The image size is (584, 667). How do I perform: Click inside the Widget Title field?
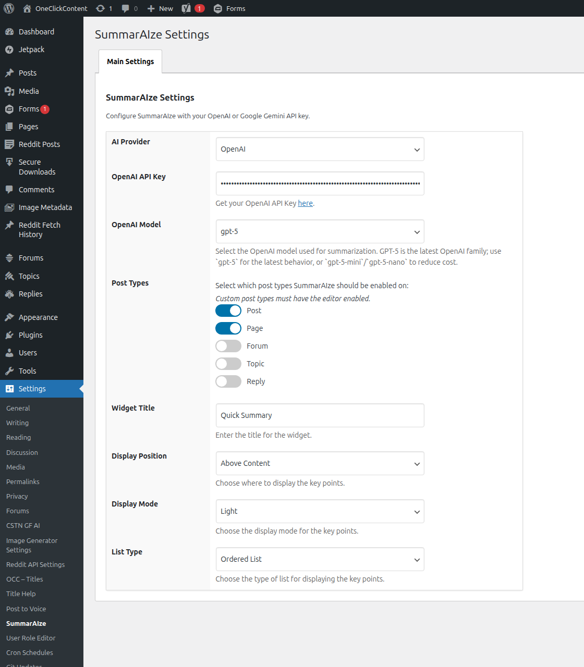tap(320, 415)
